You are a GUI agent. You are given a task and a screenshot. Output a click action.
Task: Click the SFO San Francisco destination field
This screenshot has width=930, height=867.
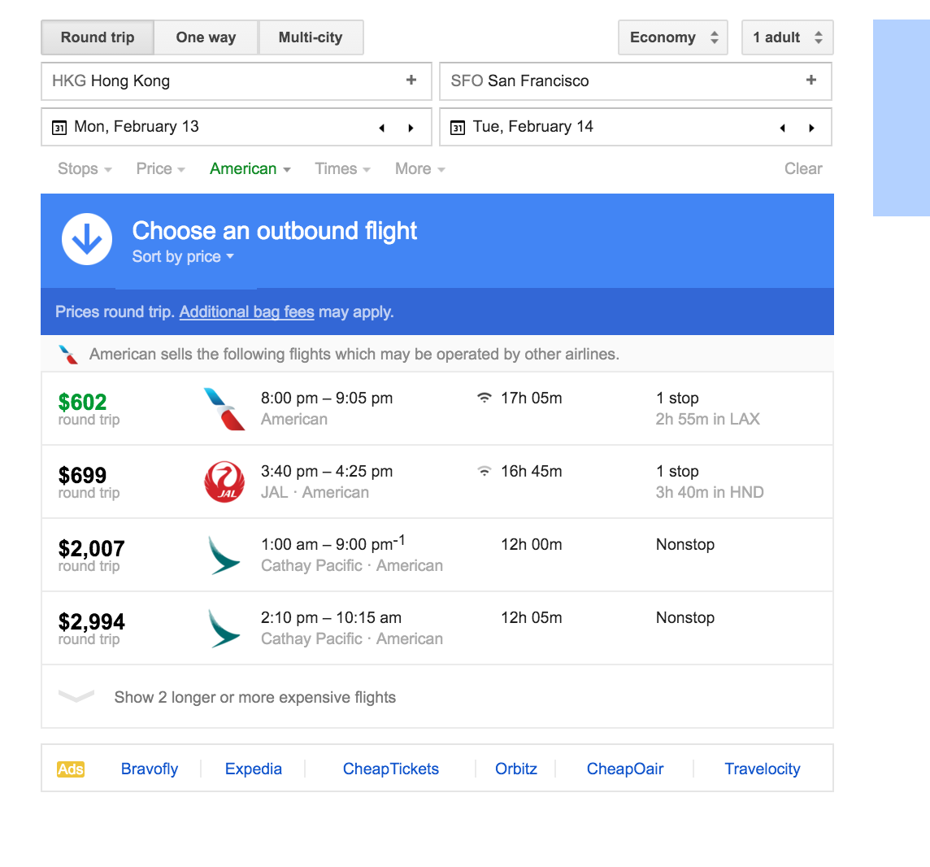tap(635, 81)
